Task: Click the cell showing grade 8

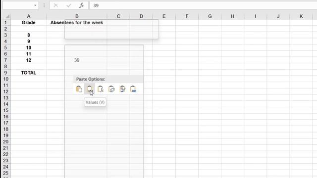Action: (29, 35)
